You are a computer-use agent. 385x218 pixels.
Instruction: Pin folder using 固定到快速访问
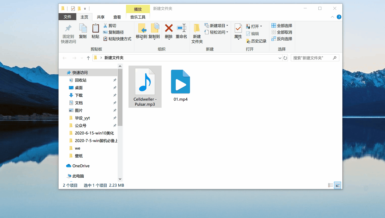coord(68,33)
